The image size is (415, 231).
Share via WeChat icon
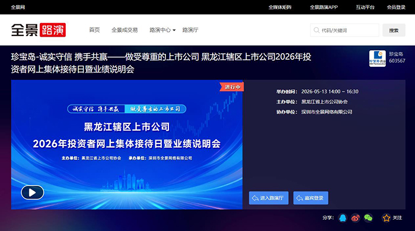368,218
